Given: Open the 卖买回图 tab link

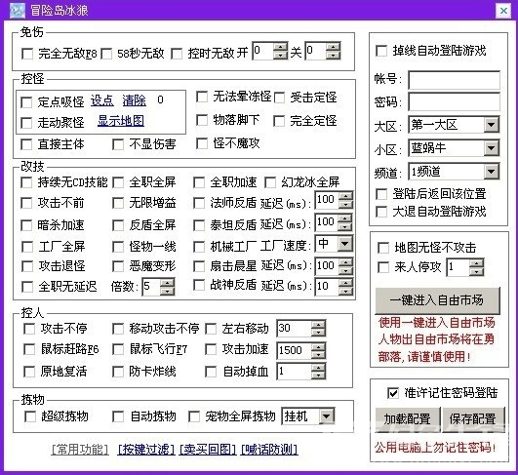Looking at the screenshot, I should [x=208, y=450].
